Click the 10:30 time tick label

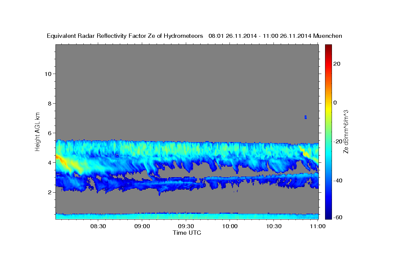(x=274, y=227)
